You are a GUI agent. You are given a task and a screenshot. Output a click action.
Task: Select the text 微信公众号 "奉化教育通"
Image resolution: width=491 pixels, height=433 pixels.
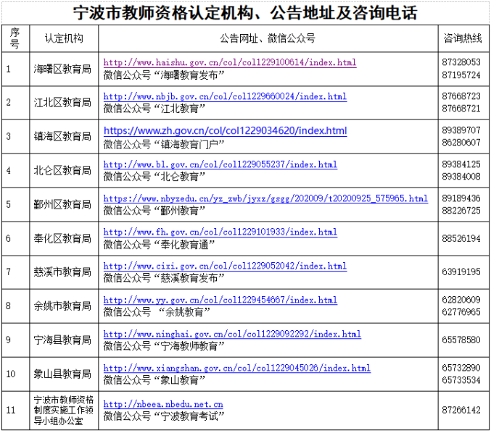(x=159, y=245)
